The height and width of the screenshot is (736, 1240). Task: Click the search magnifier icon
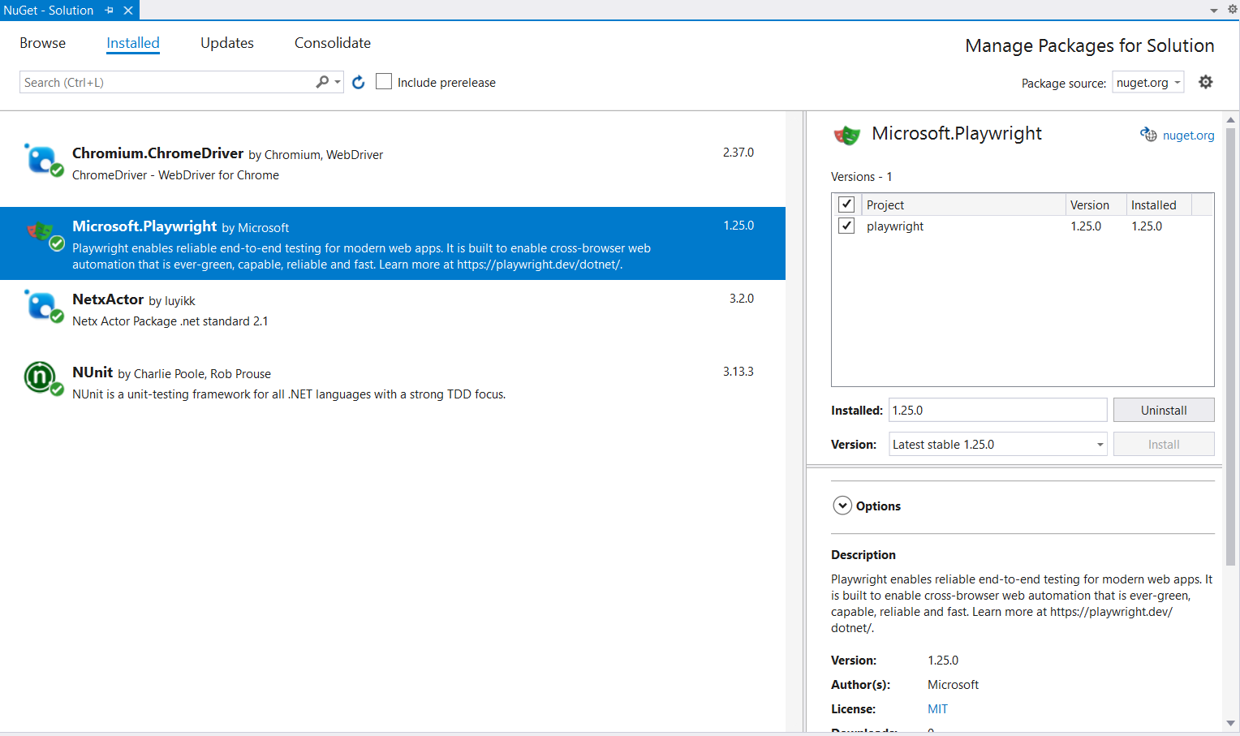coord(322,82)
